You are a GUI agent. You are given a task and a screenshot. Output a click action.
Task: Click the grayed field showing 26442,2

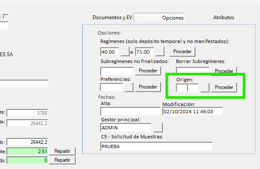tap(27, 123)
